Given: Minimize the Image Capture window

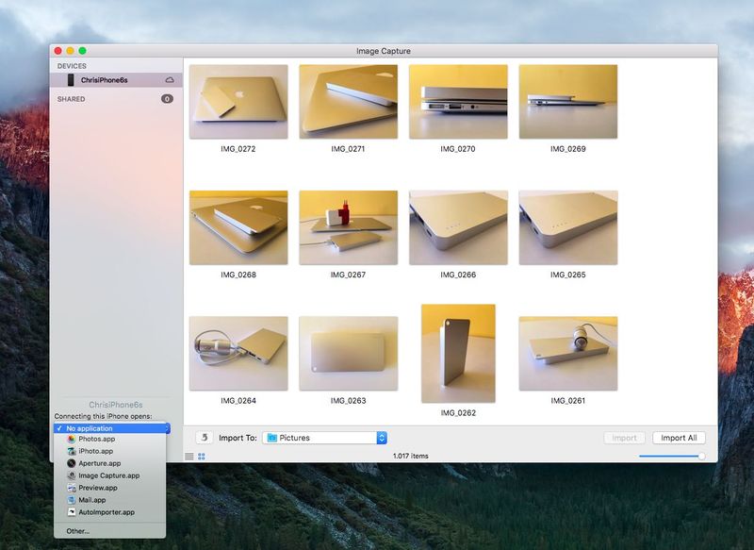Looking at the screenshot, I should [70, 51].
